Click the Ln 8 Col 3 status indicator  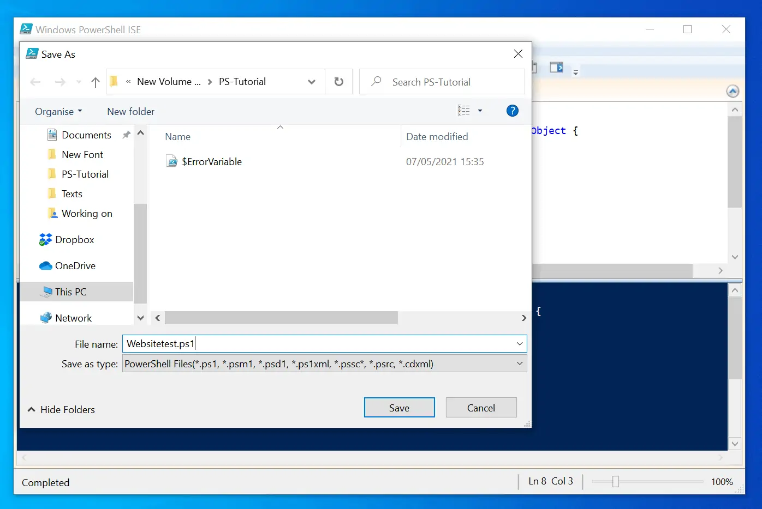click(x=551, y=481)
